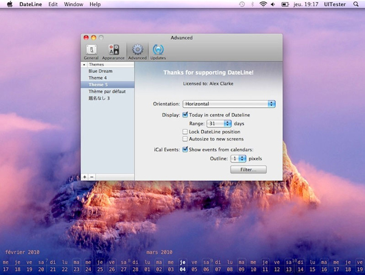The width and height of the screenshot is (365, 275).
Task: Click the mars 2010 month label
Action: (x=159, y=252)
